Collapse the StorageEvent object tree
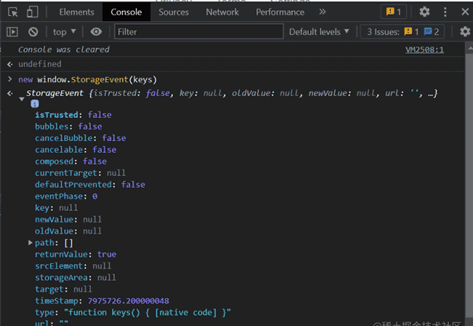Viewport: 473px width, 326px height. (x=21, y=99)
